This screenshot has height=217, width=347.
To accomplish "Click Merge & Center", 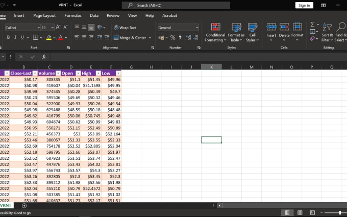I will (x=130, y=38).
